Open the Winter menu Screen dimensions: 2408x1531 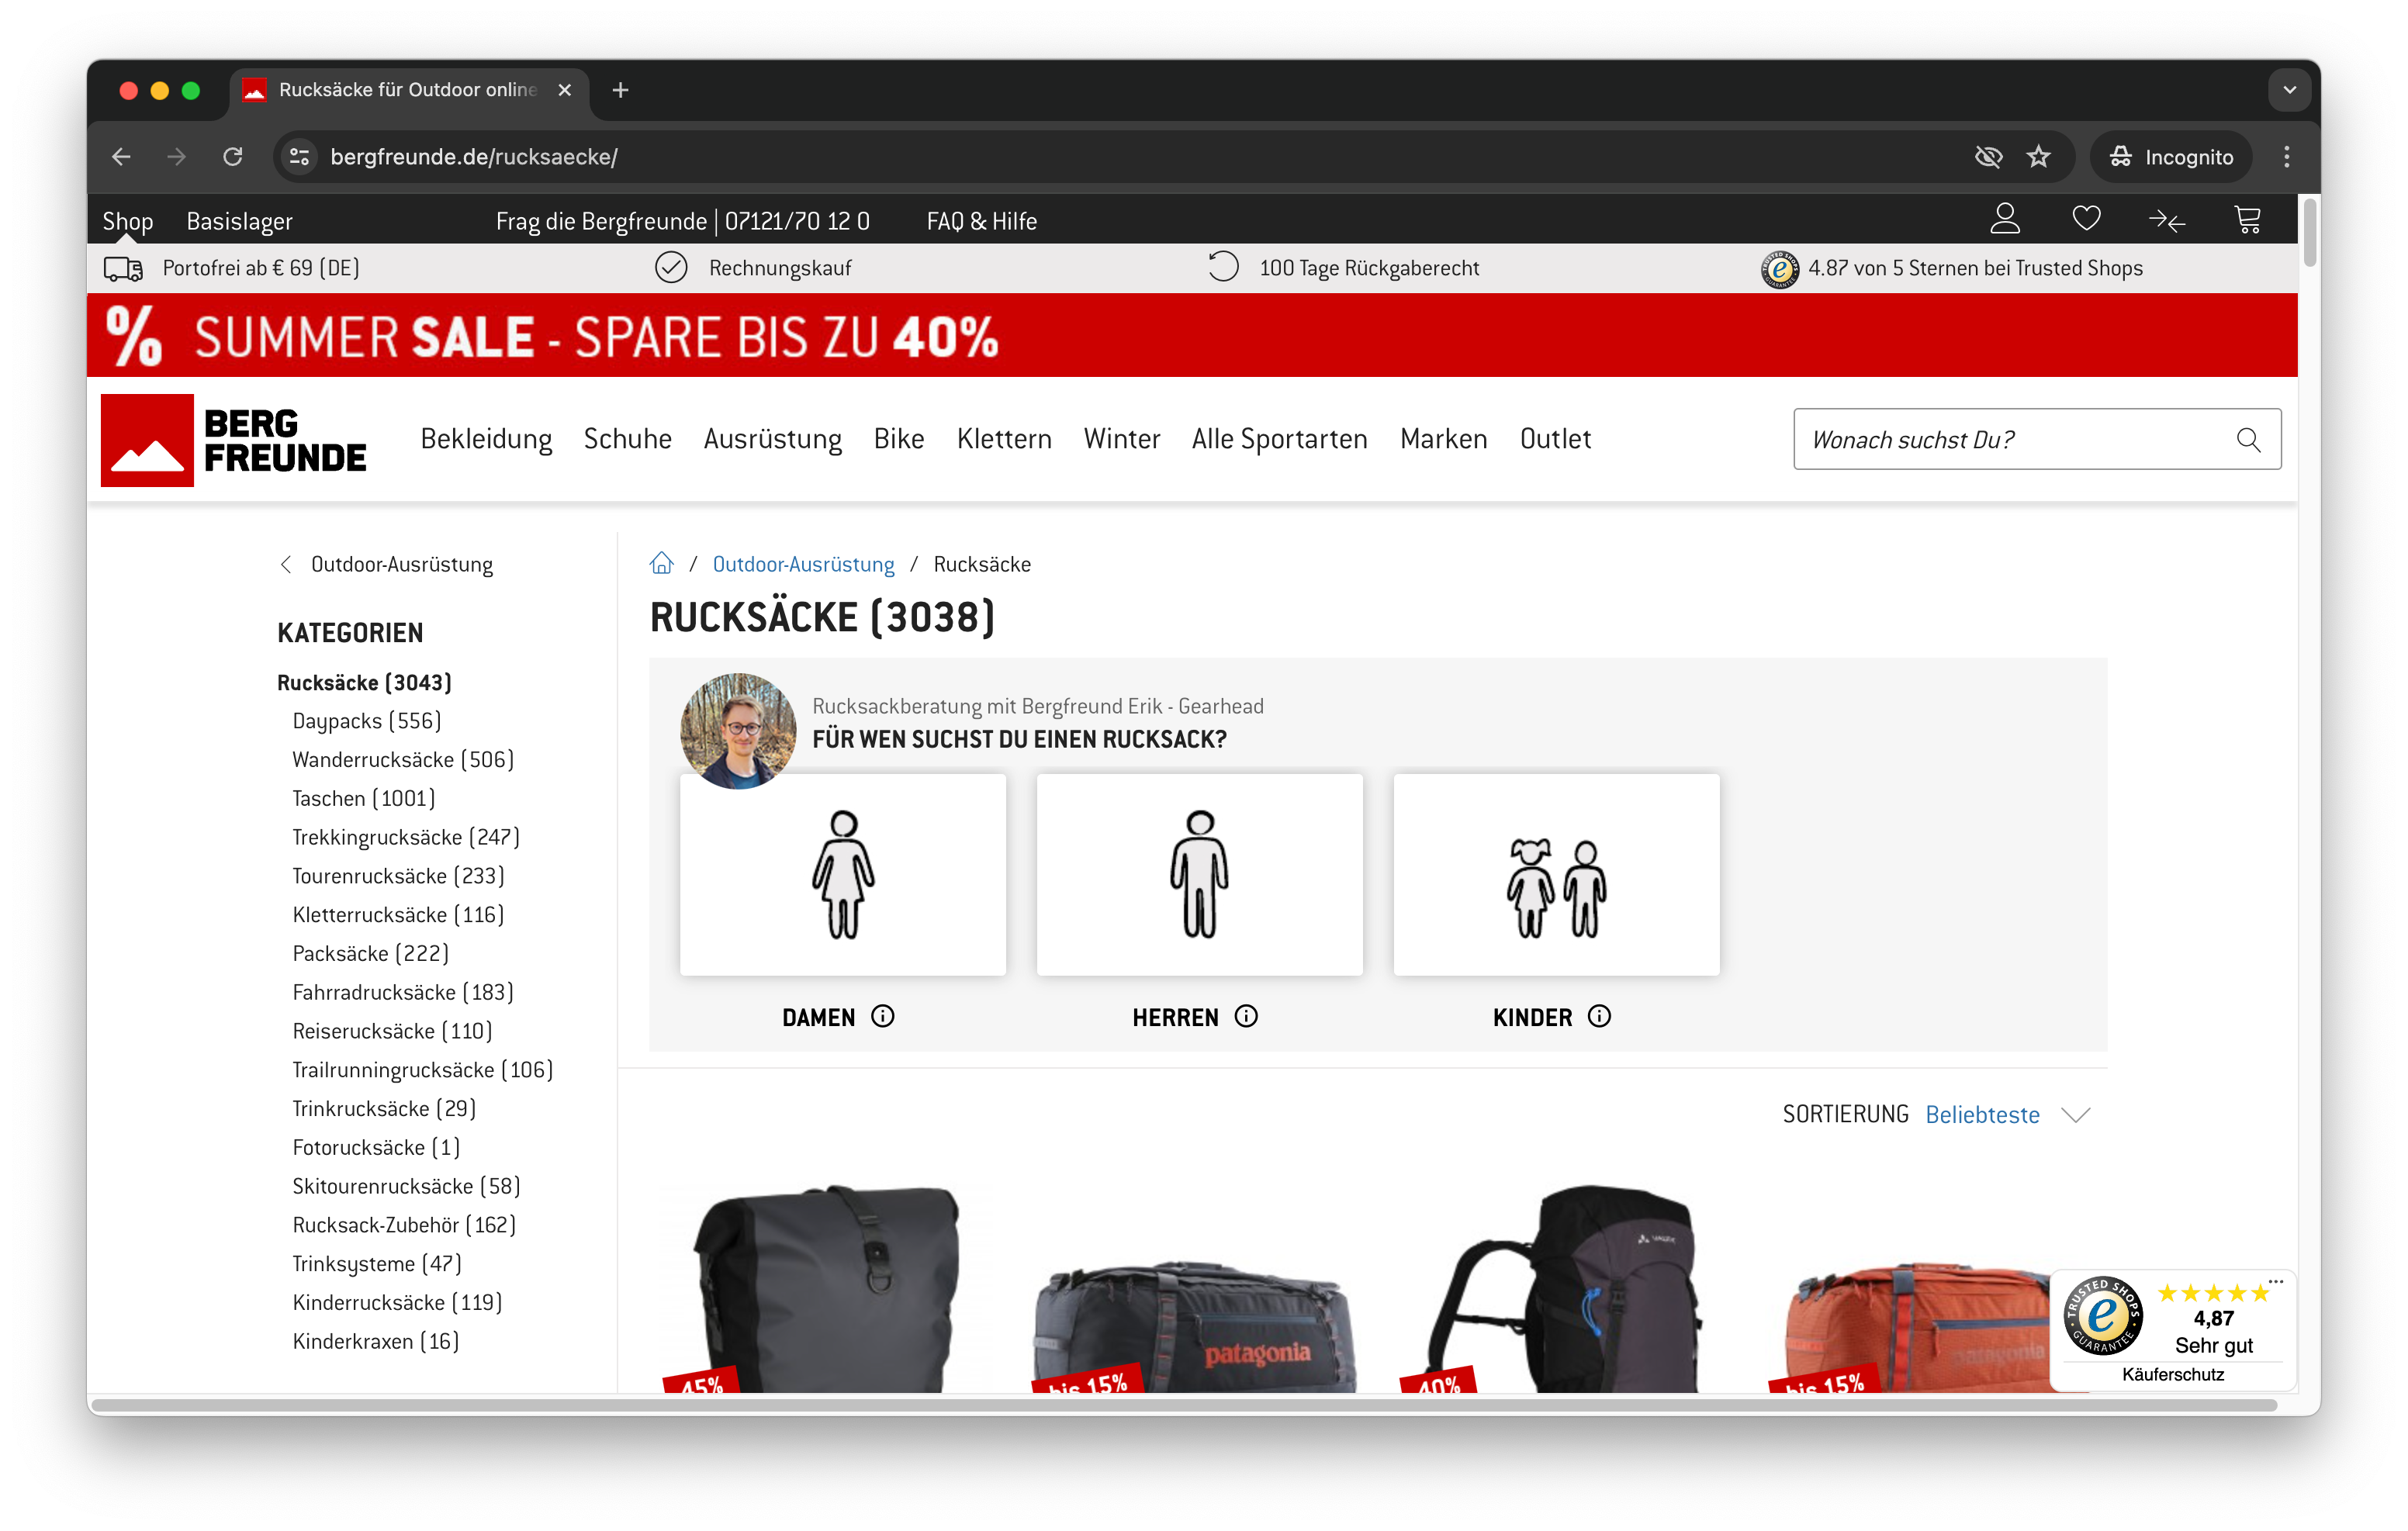pos(1121,438)
